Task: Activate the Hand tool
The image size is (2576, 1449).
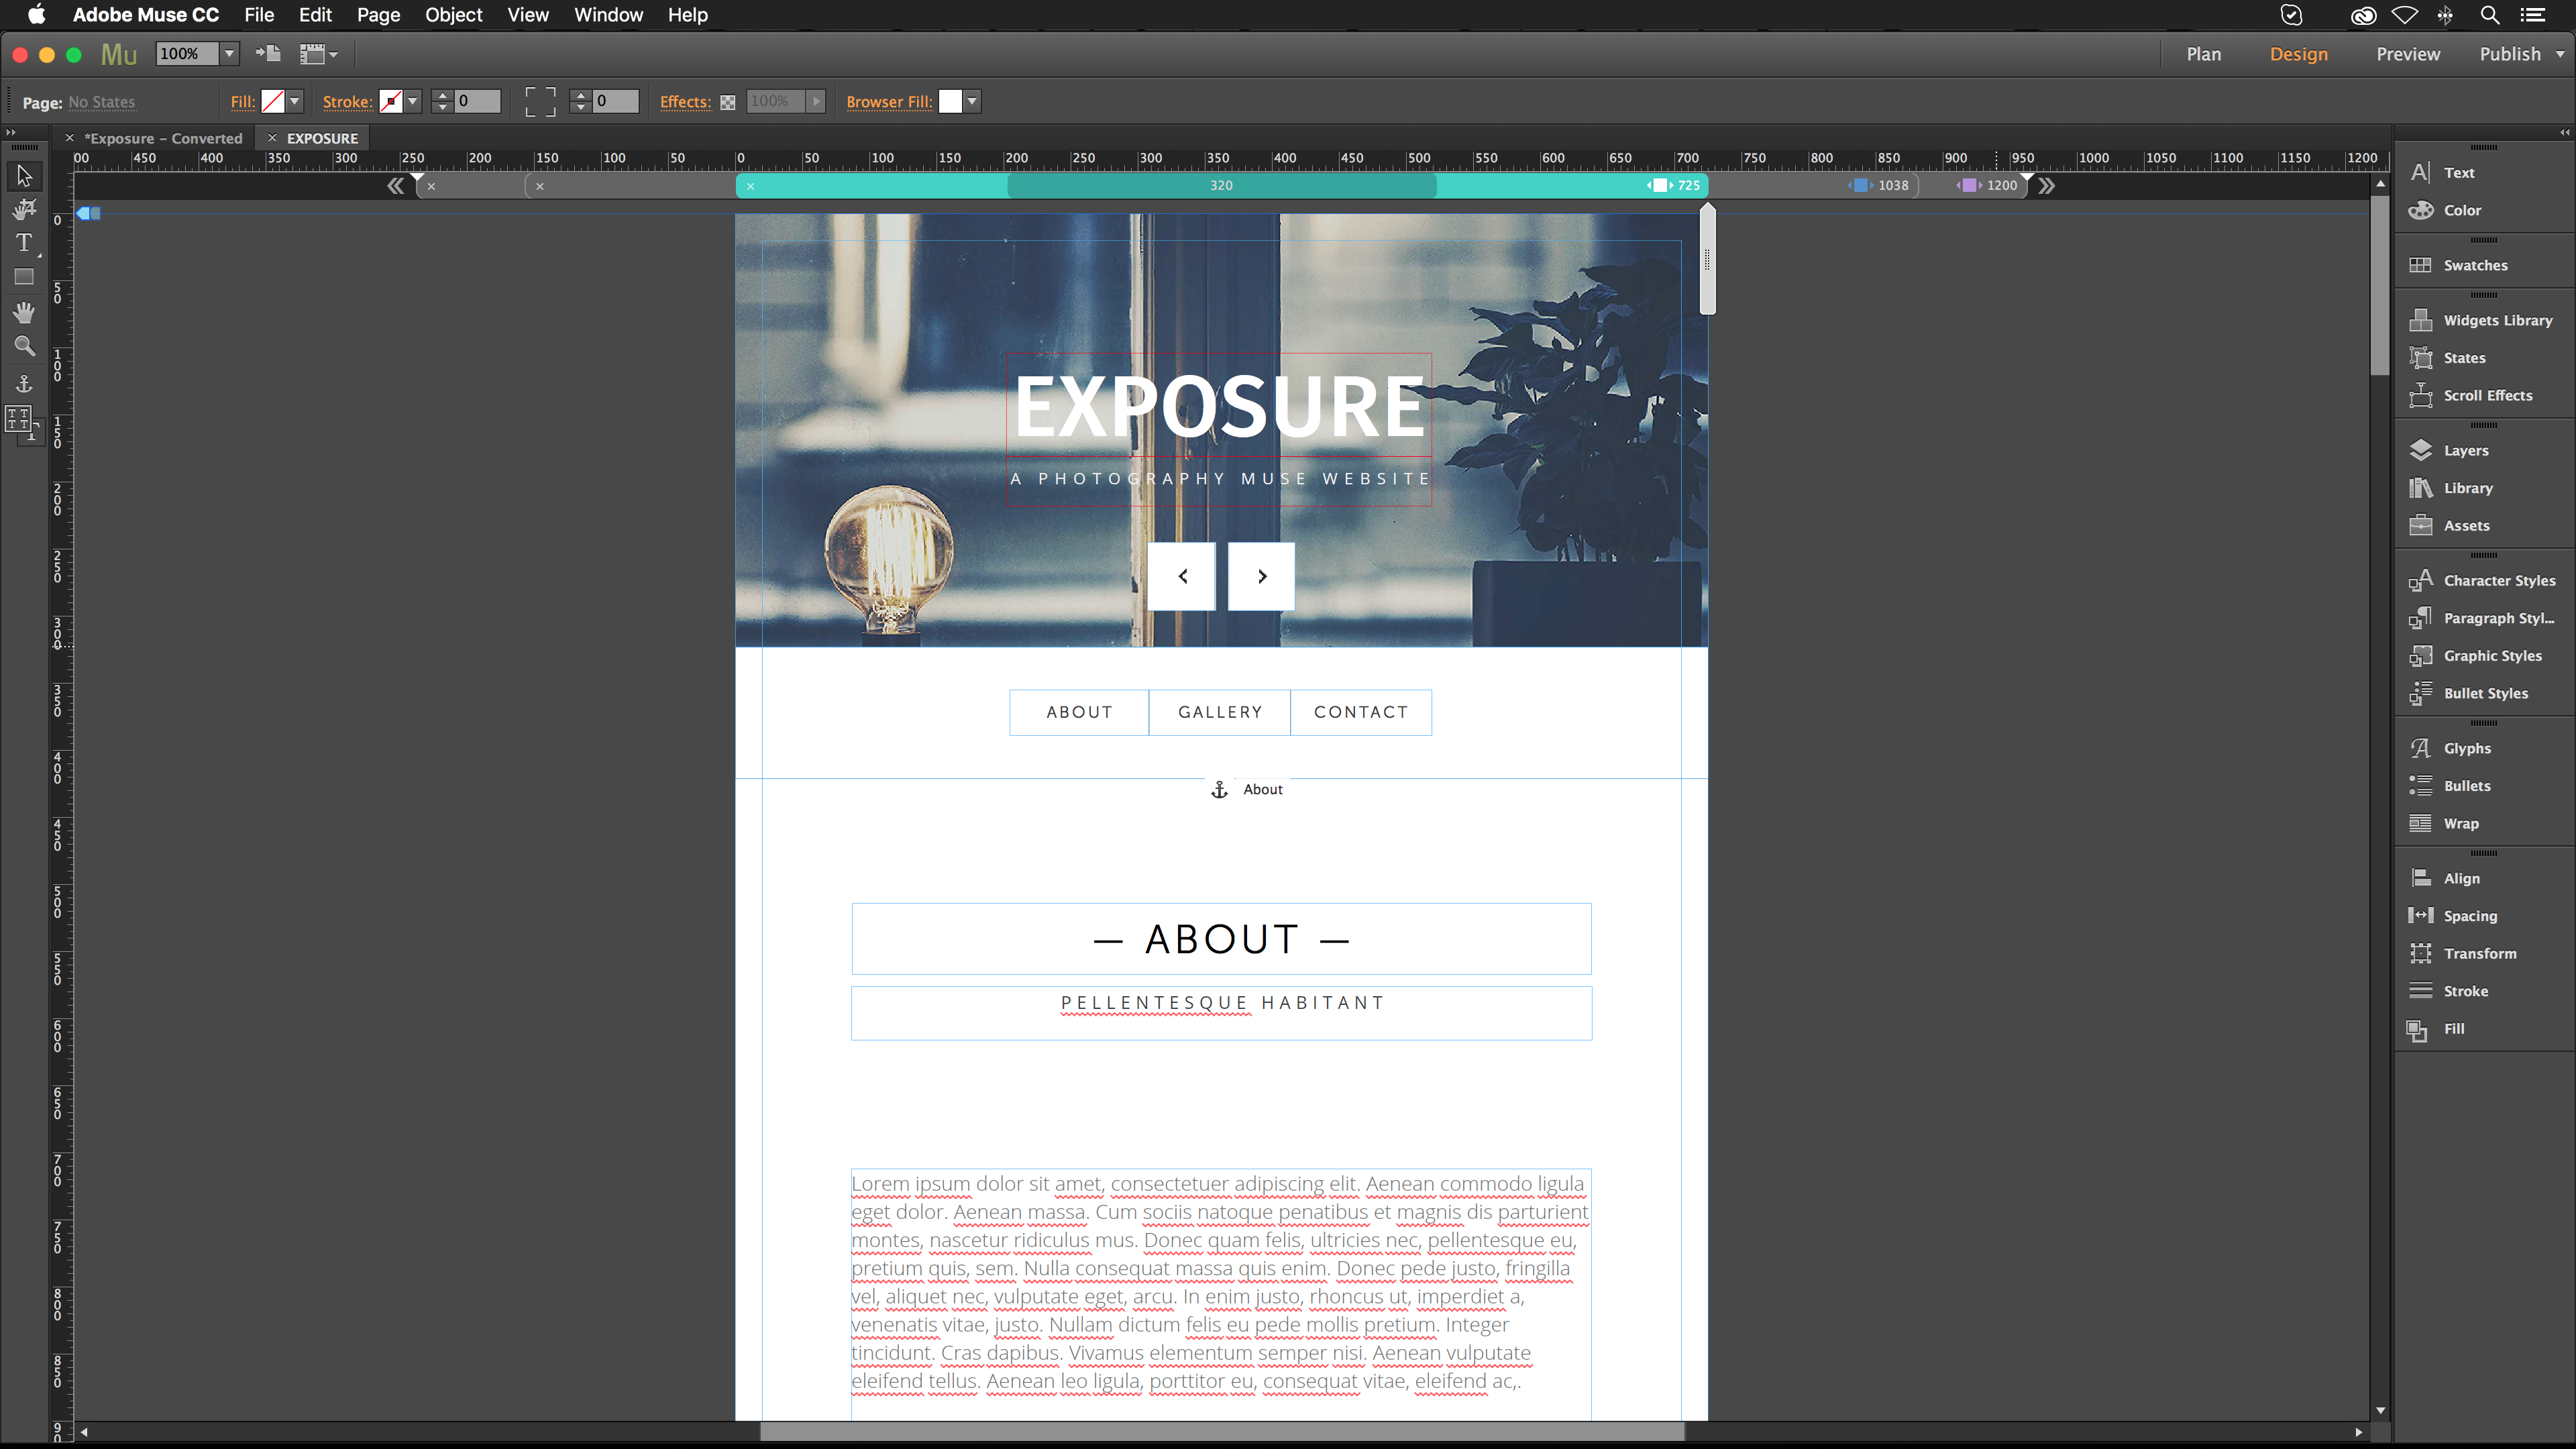Action: point(24,313)
